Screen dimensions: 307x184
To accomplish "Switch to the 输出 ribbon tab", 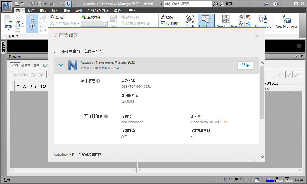I will point(79,11).
